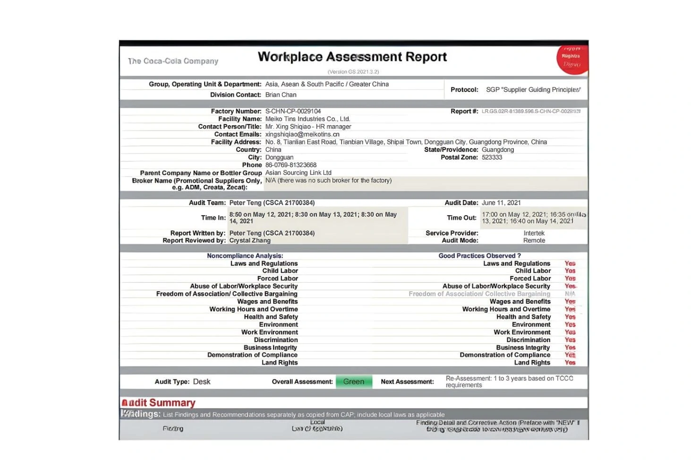Click parent company 'Asian Sourcing Link Ltd'

299,173
